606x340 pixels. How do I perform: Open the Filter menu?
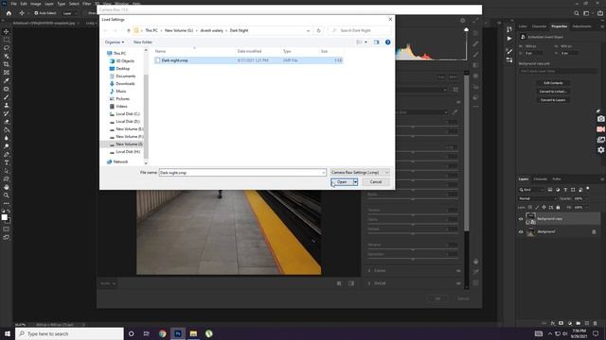pos(86,4)
